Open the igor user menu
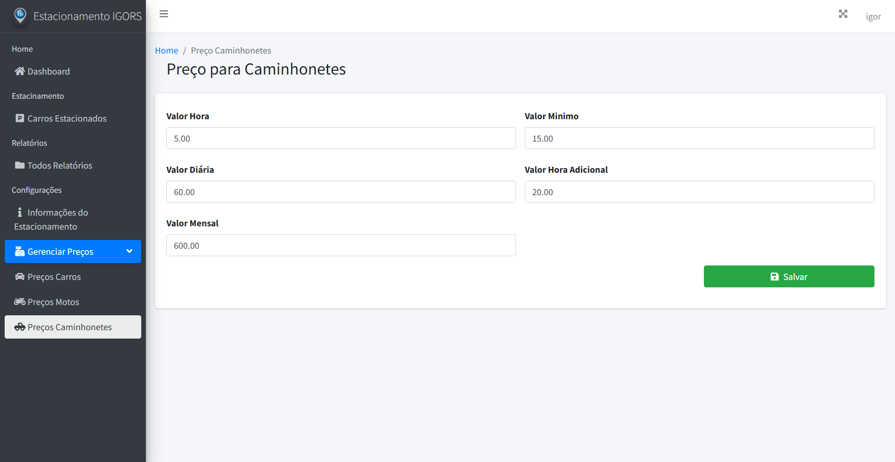Image resolution: width=895 pixels, height=462 pixels. point(873,17)
